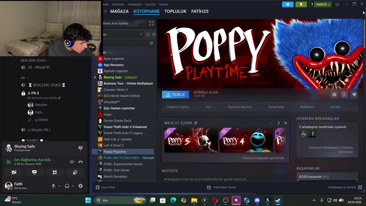
Task: Open library filter options icon
Action: (x=152, y=43)
